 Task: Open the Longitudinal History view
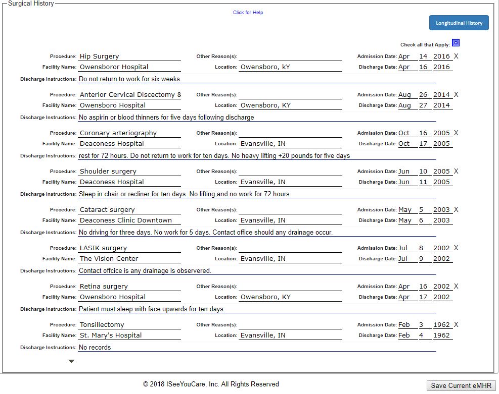pyautogui.click(x=459, y=23)
